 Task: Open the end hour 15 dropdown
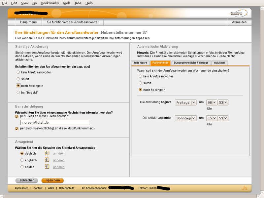(x=212, y=118)
